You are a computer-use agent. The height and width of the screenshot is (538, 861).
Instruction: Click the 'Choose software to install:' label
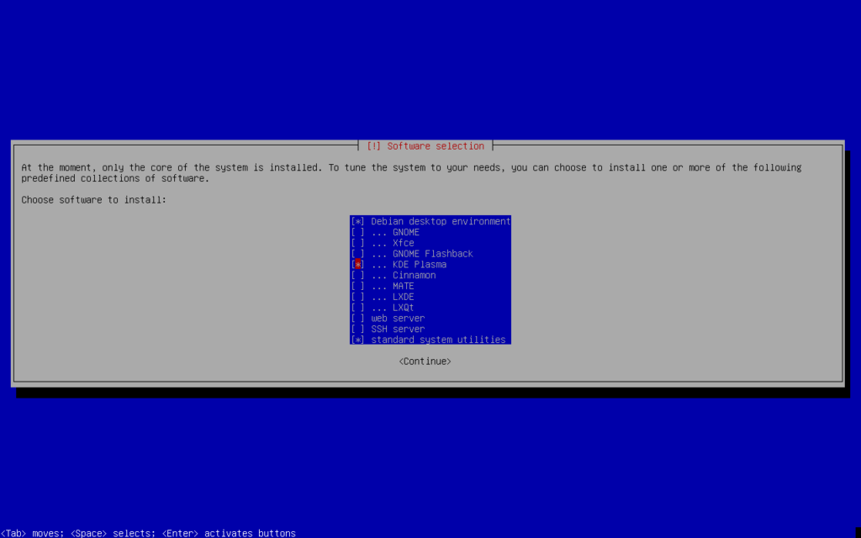coord(93,200)
